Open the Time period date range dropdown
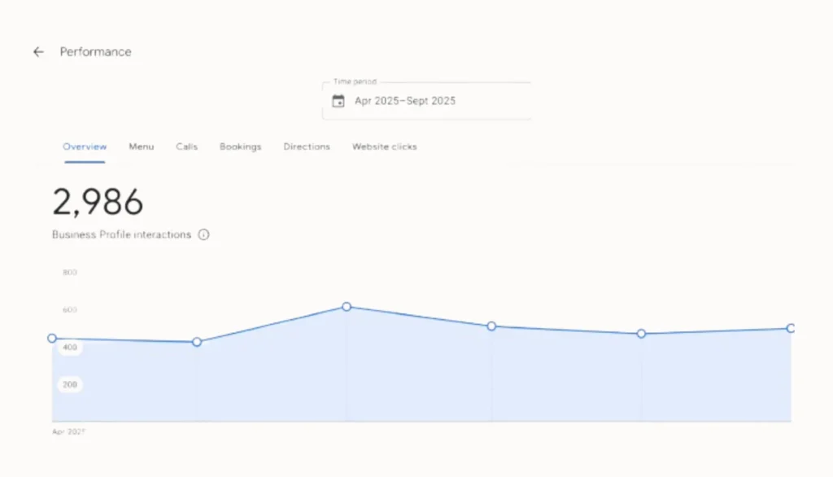 (426, 101)
